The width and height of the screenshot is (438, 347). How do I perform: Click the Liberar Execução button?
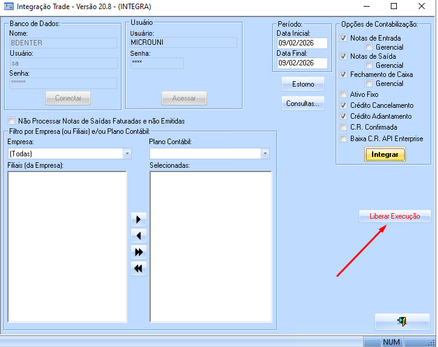point(394,216)
